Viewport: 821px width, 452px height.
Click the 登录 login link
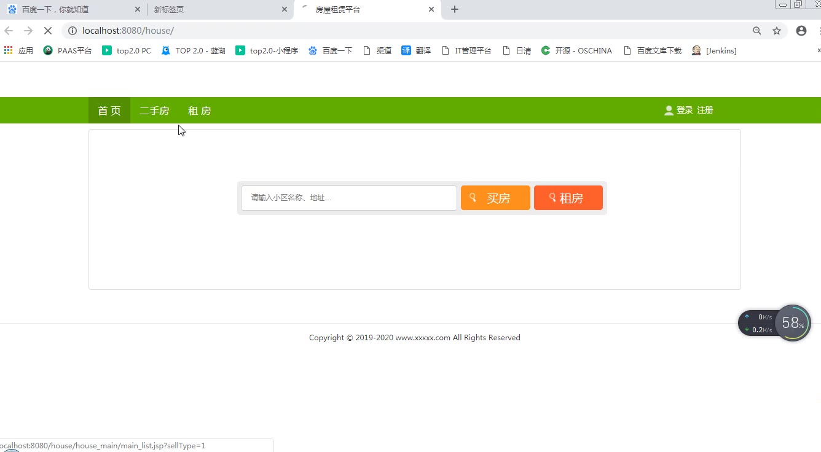click(x=685, y=110)
